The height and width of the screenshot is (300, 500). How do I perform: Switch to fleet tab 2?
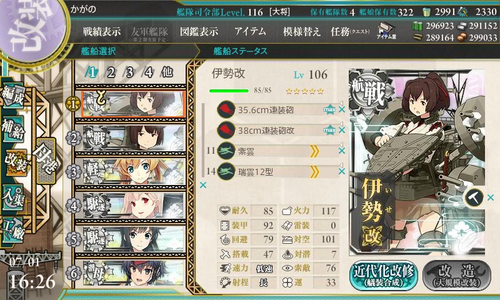click(x=111, y=72)
